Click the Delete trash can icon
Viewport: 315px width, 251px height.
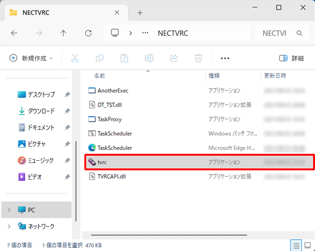pos(198,58)
